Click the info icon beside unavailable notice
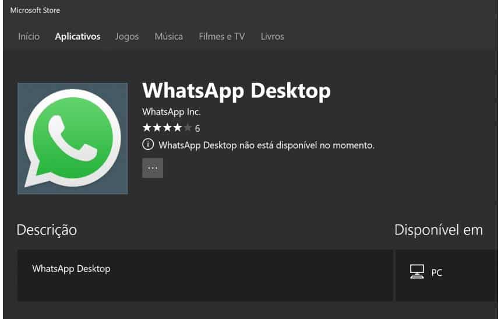501x319 pixels. pos(148,145)
